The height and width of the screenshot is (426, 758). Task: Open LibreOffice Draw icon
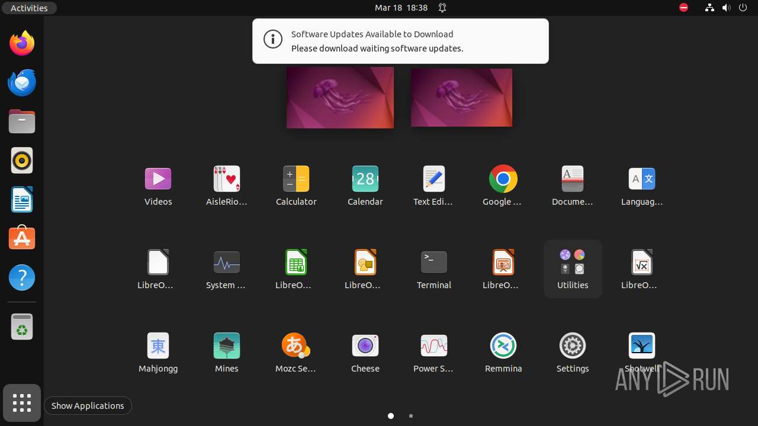click(365, 269)
